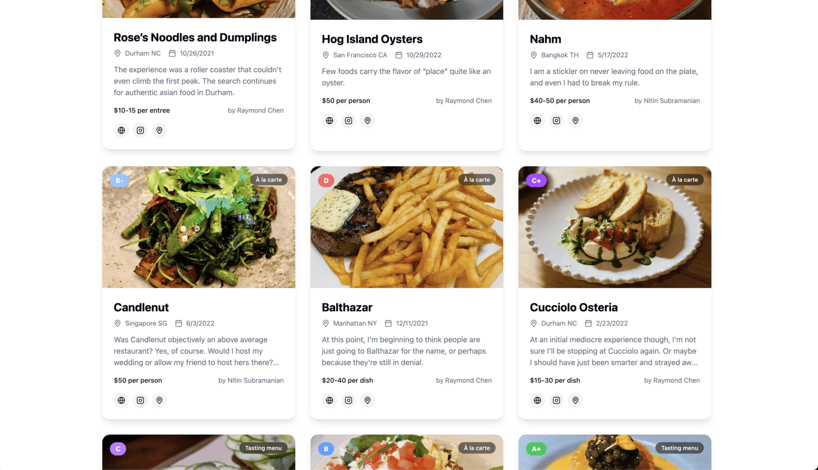Open Cucciolo Osteria's map pin icon

pyautogui.click(x=575, y=400)
